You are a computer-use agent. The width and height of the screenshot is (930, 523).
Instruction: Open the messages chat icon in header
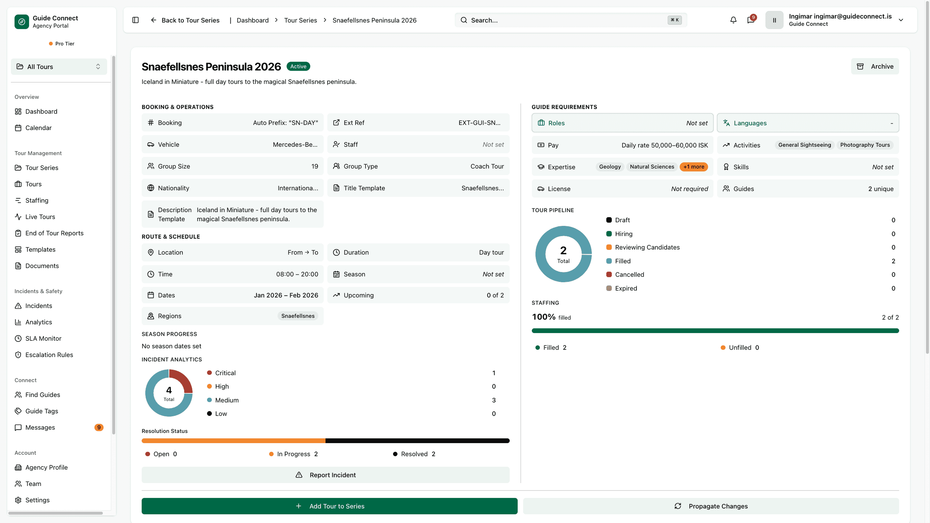click(x=751, y=20)
